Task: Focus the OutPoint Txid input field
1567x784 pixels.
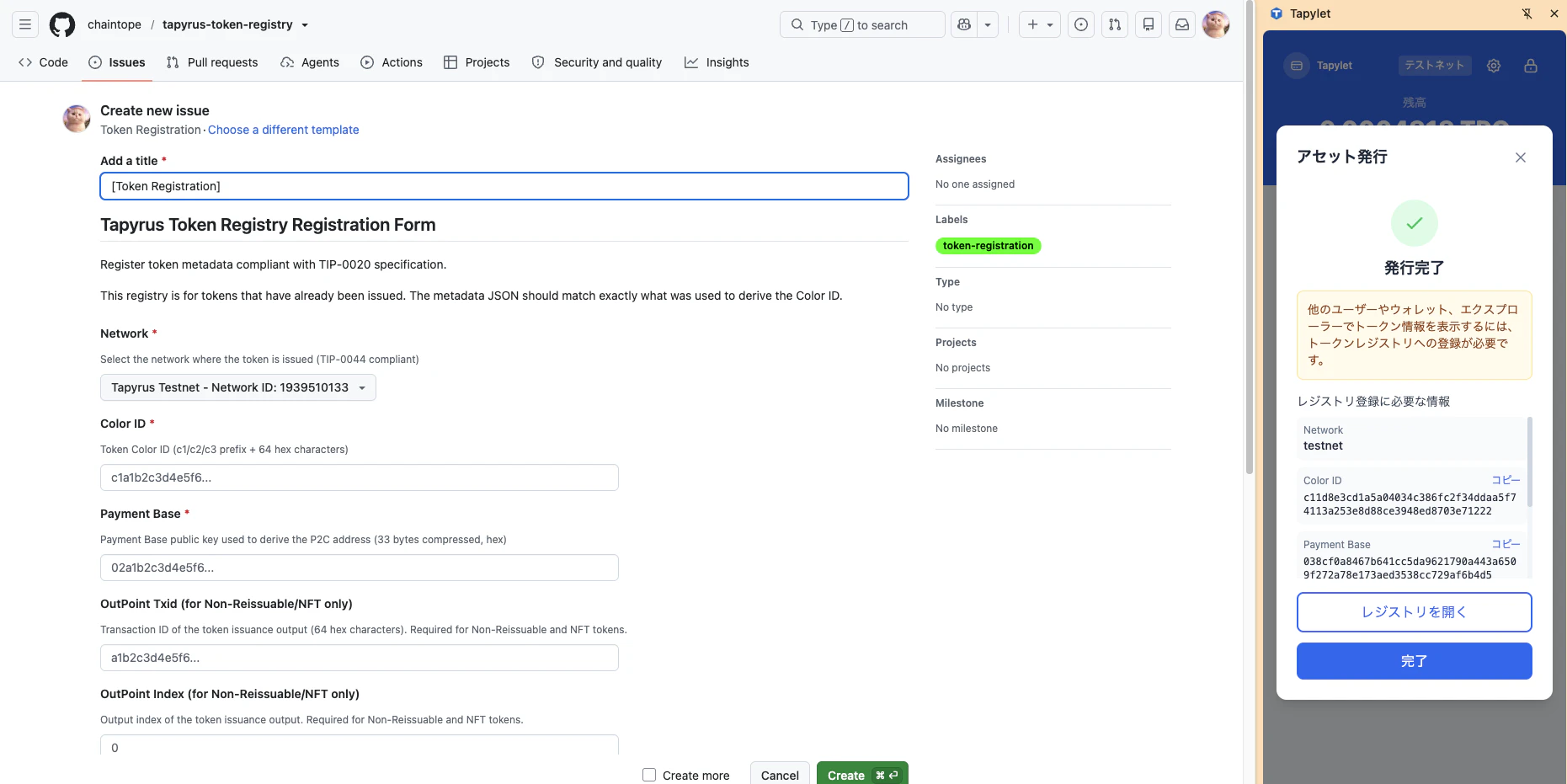Action: [360, 658]
